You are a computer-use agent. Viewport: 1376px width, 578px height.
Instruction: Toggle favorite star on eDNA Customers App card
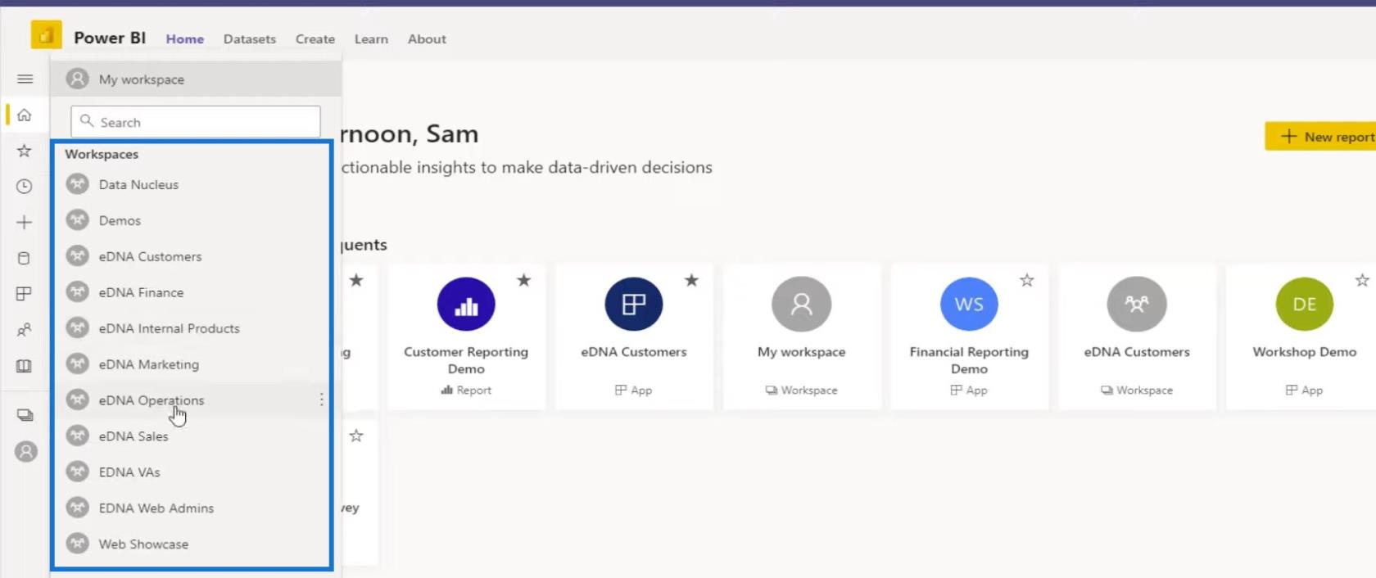(692, 281)
